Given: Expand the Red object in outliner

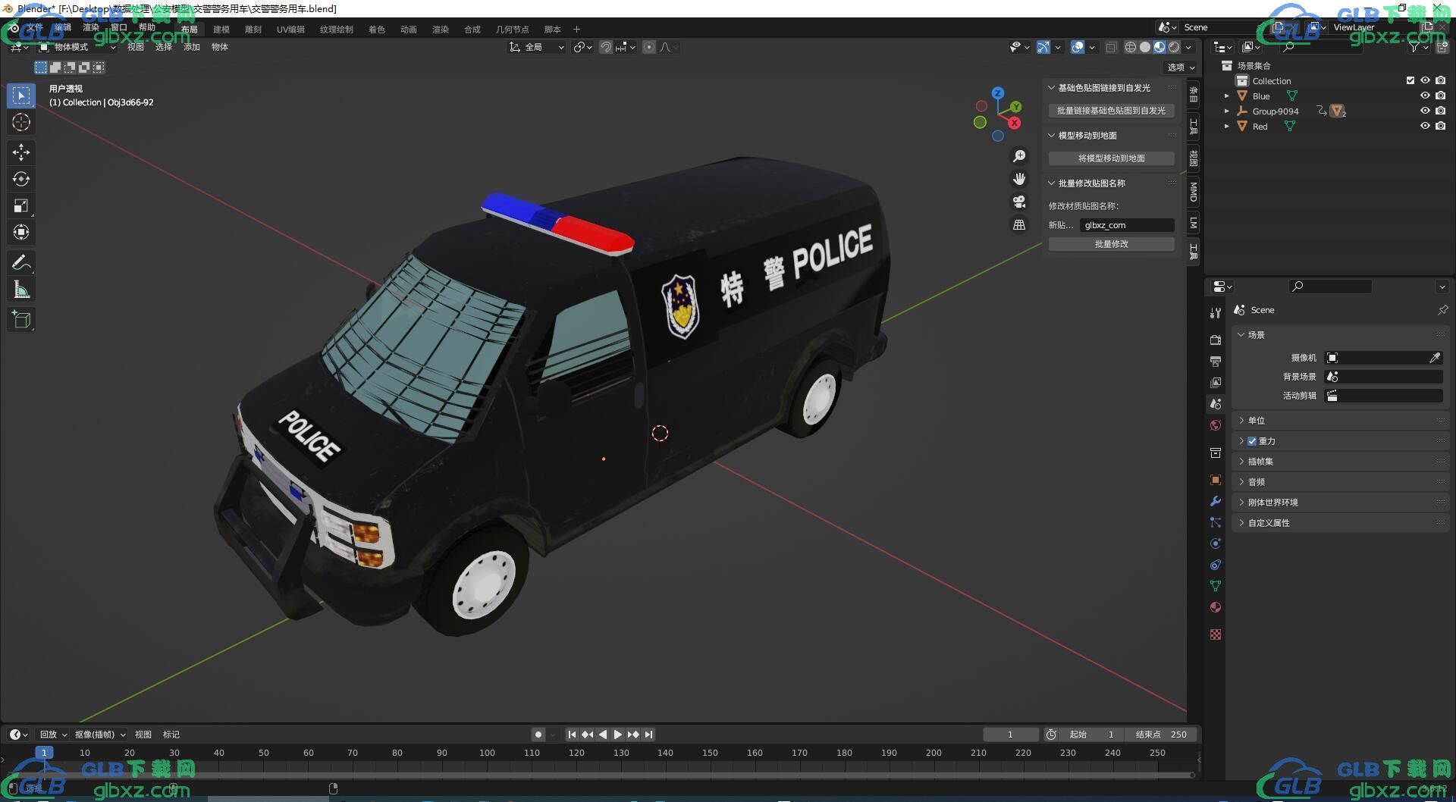Looking at the screenshot, I should (1226, 127).
